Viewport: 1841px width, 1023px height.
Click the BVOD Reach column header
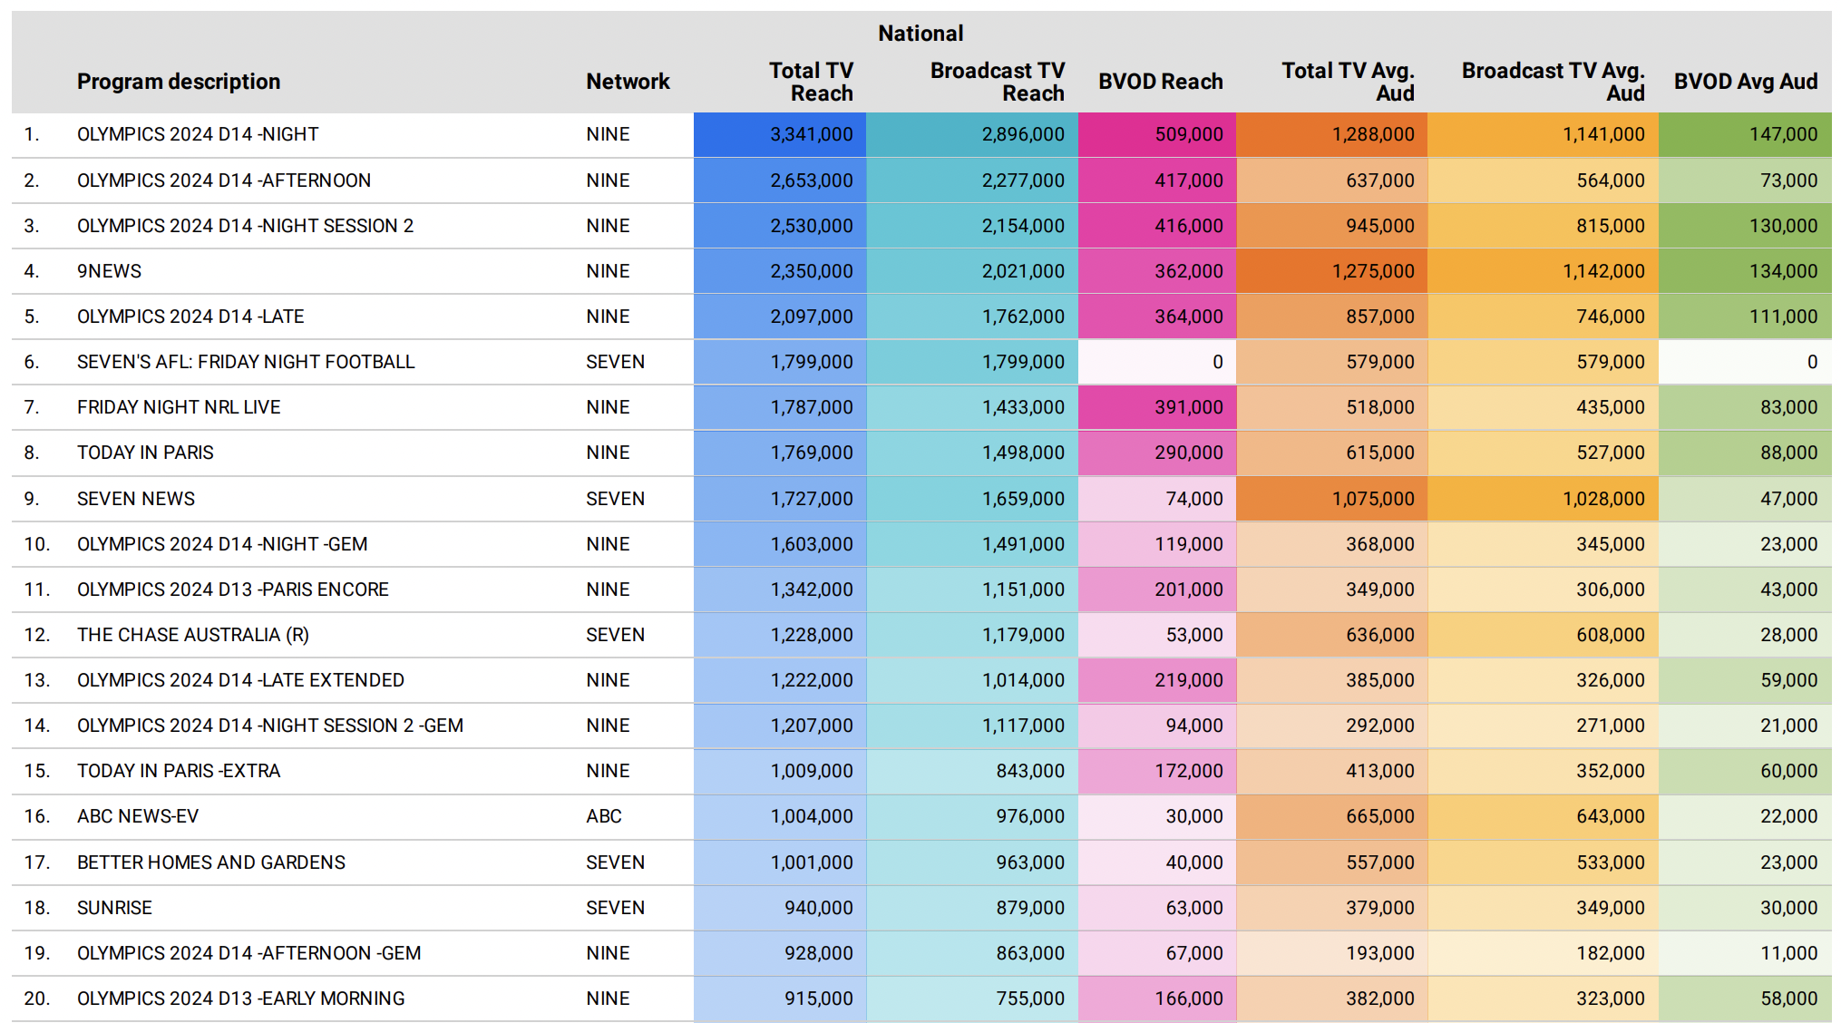(1161, 82)
